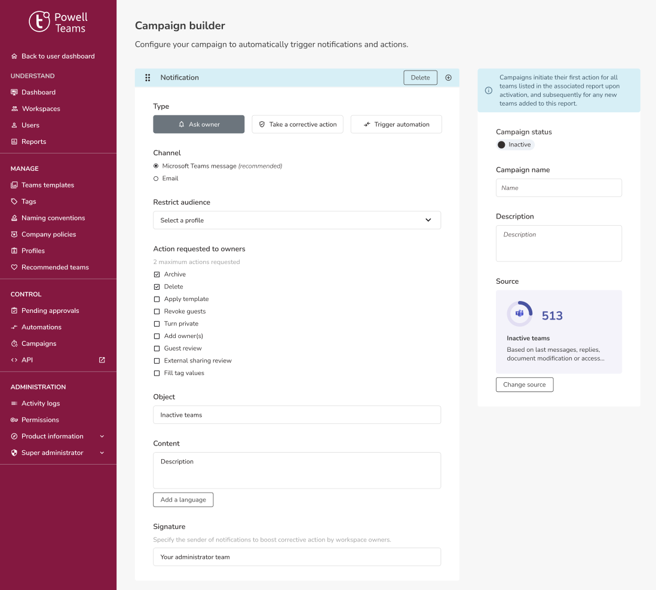Enable the Turn private checkbox
Viewport: 656px width, 590px height.
click(157, 324)
